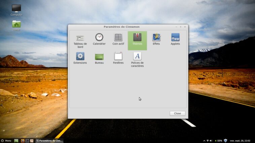
Task: Open the update manager shield icon
Action: click(225, 141)
